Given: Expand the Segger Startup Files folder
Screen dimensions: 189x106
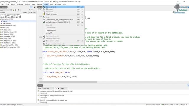Looking at the screenshot, I should [x=0, y=45].
